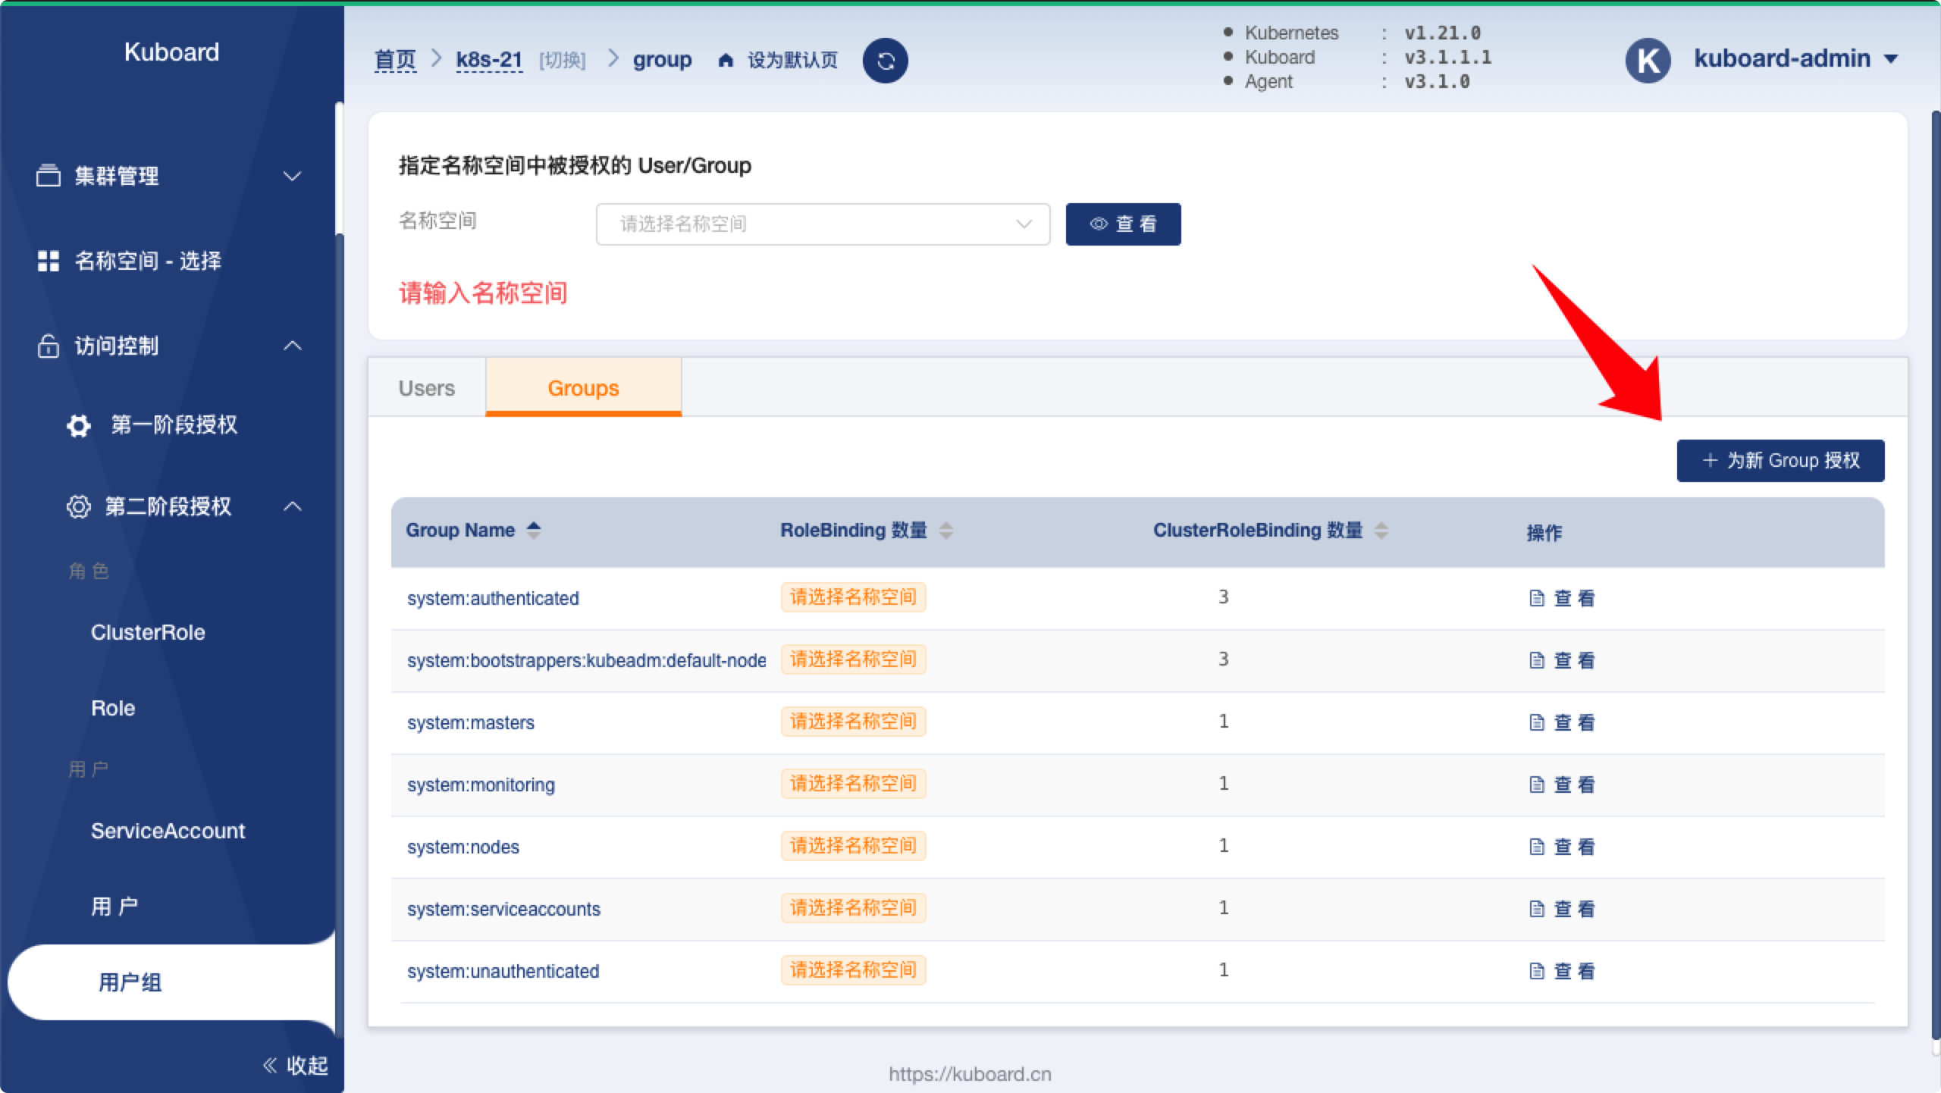Switch to the Users tab

click(427, 388)
